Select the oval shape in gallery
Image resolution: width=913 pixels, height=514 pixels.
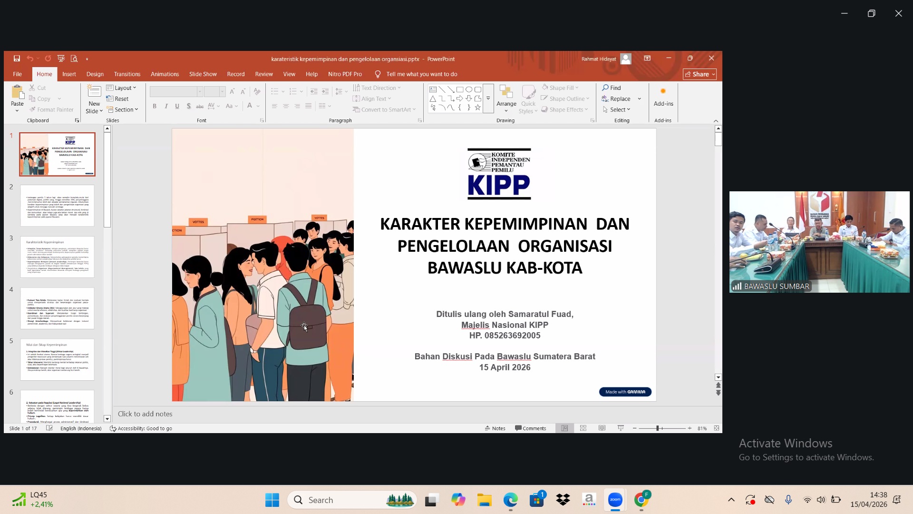point(469,89)
